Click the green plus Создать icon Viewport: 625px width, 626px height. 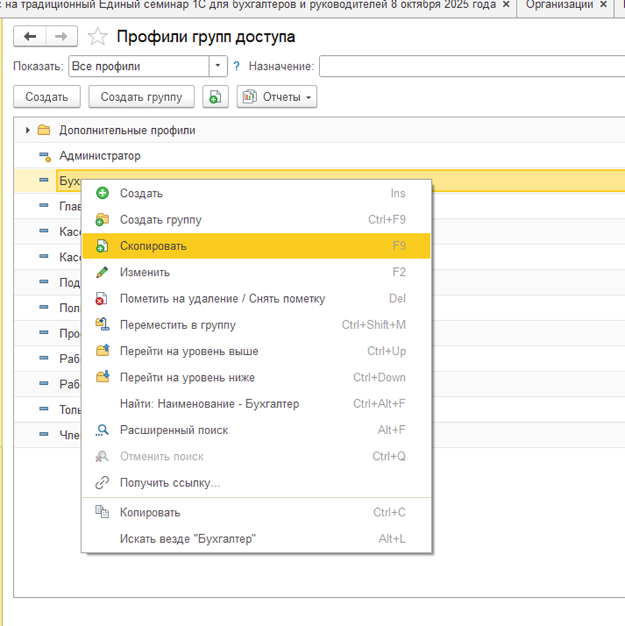[103, 193]
